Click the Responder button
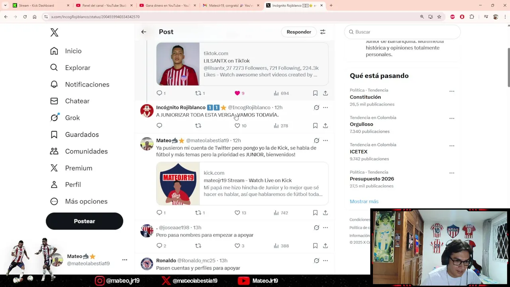 [299, 32]
